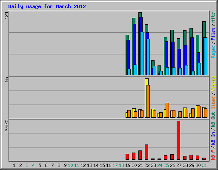Click day 1 on the x-axis

14,165
